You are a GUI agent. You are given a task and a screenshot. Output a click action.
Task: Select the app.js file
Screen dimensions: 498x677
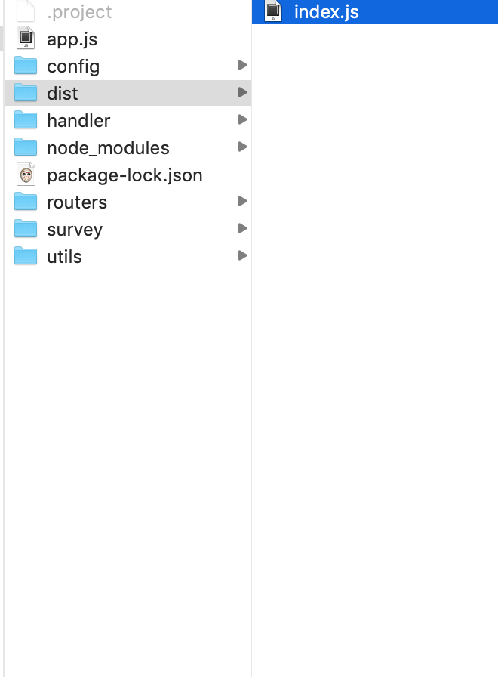[x=72, y=38]
